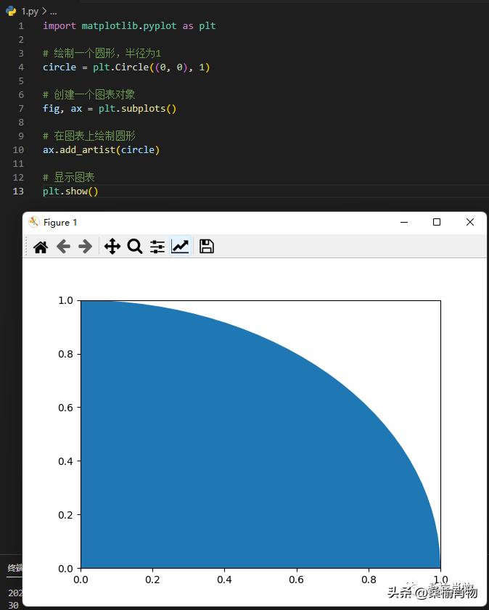The image size is (489, 610).
Task: Toggle the Zoom-to-rectangle magnifier tool
Action: coord(135,247)
